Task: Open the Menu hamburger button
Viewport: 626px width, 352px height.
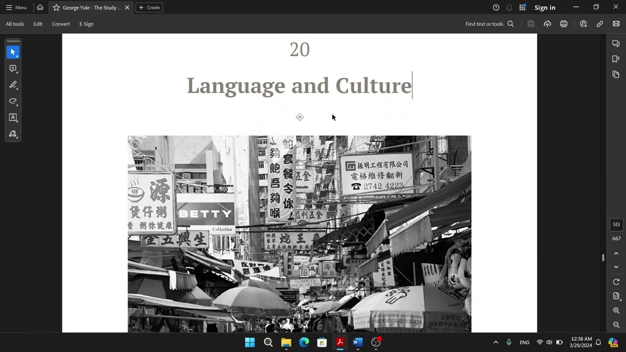Action: pyautogui.click(x=16, y=7)
